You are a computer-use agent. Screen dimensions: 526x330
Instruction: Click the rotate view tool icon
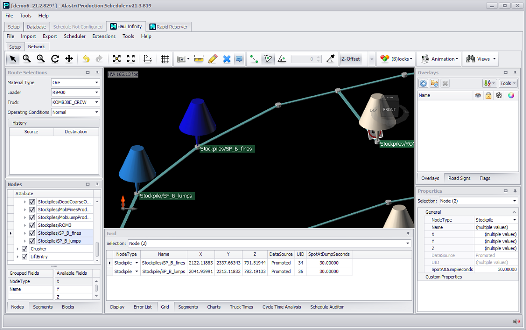pyautogui.click(x=55, y=59)
